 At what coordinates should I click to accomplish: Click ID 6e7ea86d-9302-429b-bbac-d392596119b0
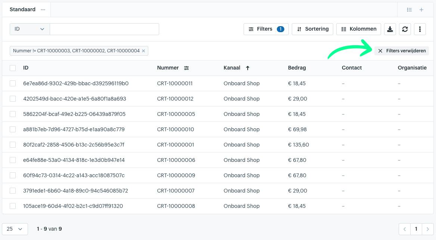coord(75,83)
